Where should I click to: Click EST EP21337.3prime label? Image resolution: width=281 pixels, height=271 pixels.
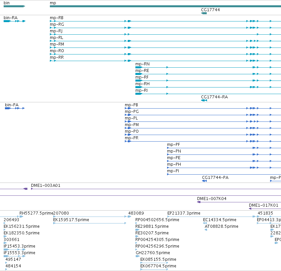pos(184,213)
